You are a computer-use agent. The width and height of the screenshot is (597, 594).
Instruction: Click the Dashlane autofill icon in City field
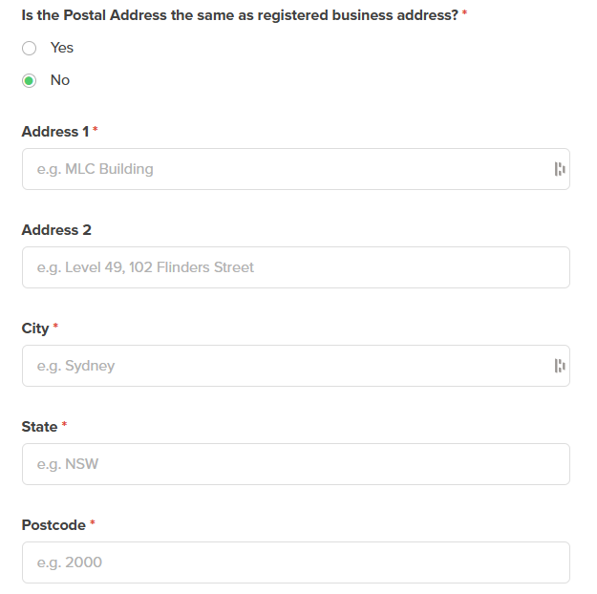[x=560, y=366]
